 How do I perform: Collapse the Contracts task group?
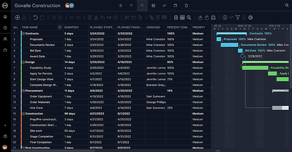[23, 34]
